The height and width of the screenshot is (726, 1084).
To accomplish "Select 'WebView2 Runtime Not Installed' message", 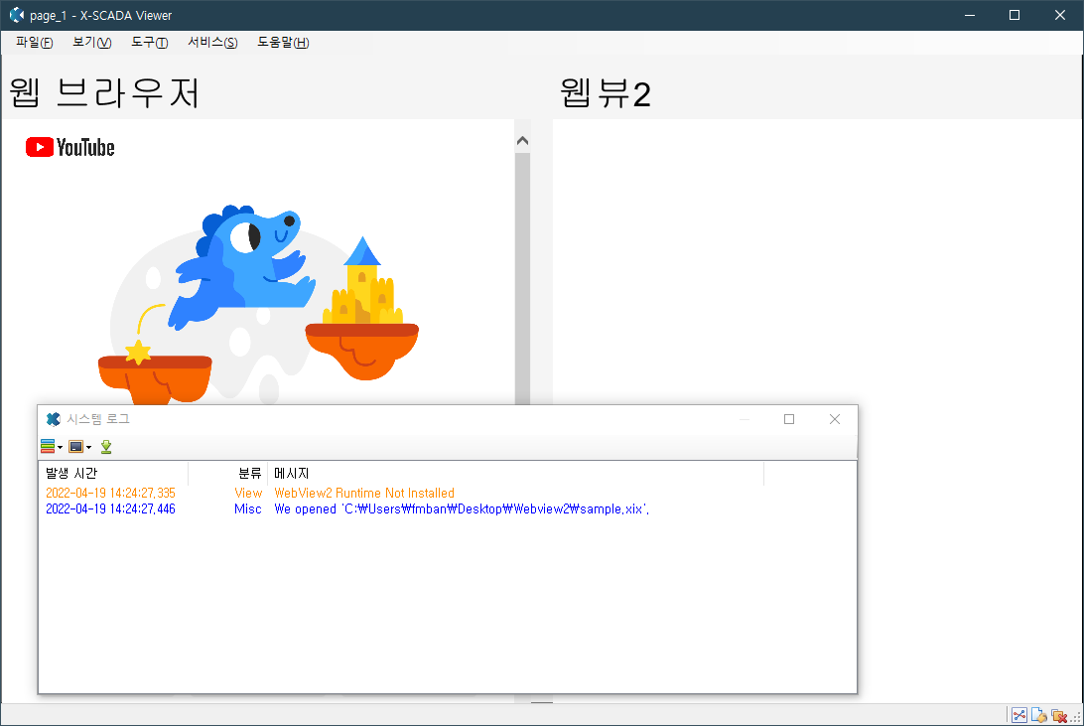I will [x=364, y=493].
